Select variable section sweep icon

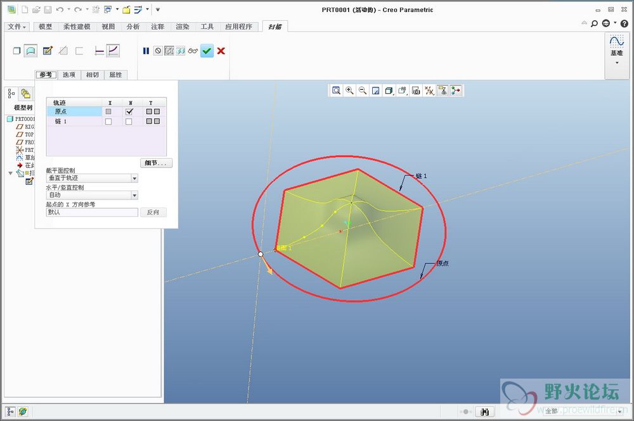[113, 51]
